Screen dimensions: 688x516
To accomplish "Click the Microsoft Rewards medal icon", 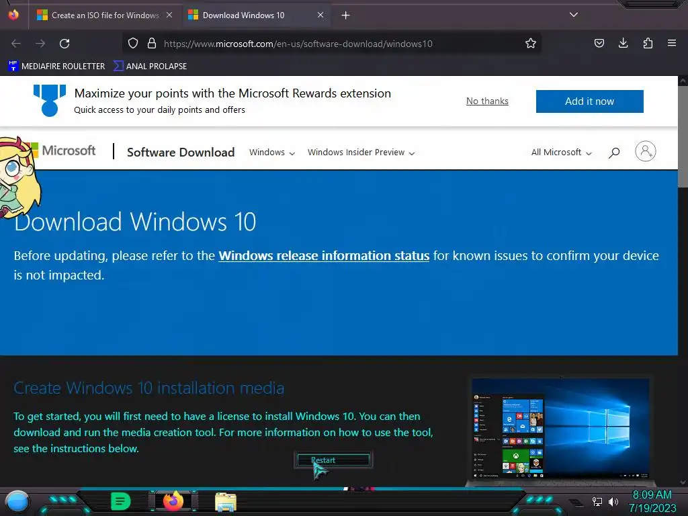I will pyautogui.click(x=50, y=101).
